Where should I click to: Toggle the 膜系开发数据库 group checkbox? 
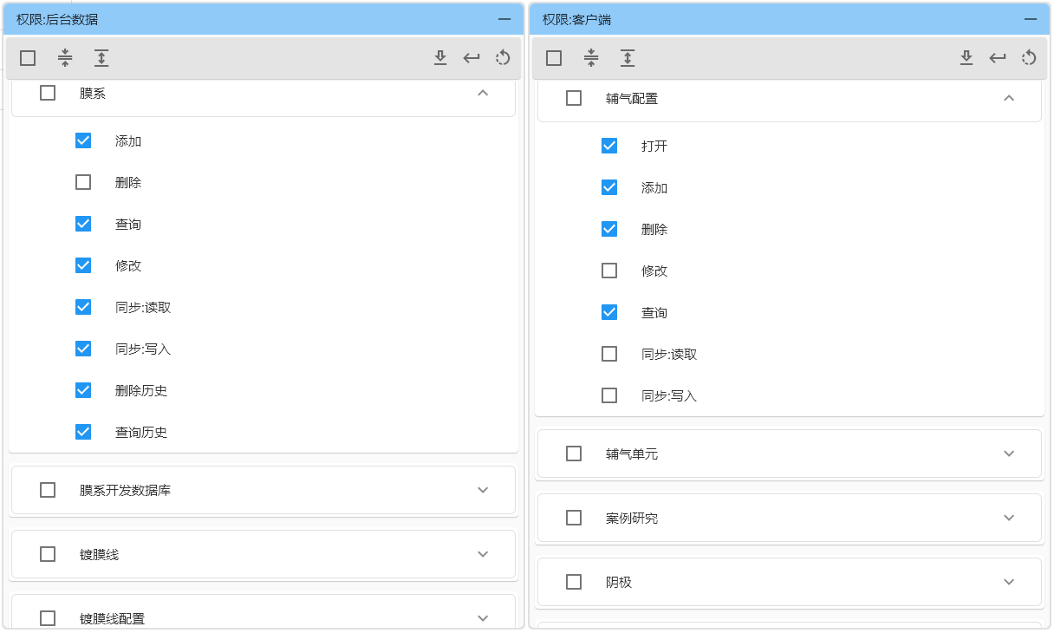pos(48,490)
